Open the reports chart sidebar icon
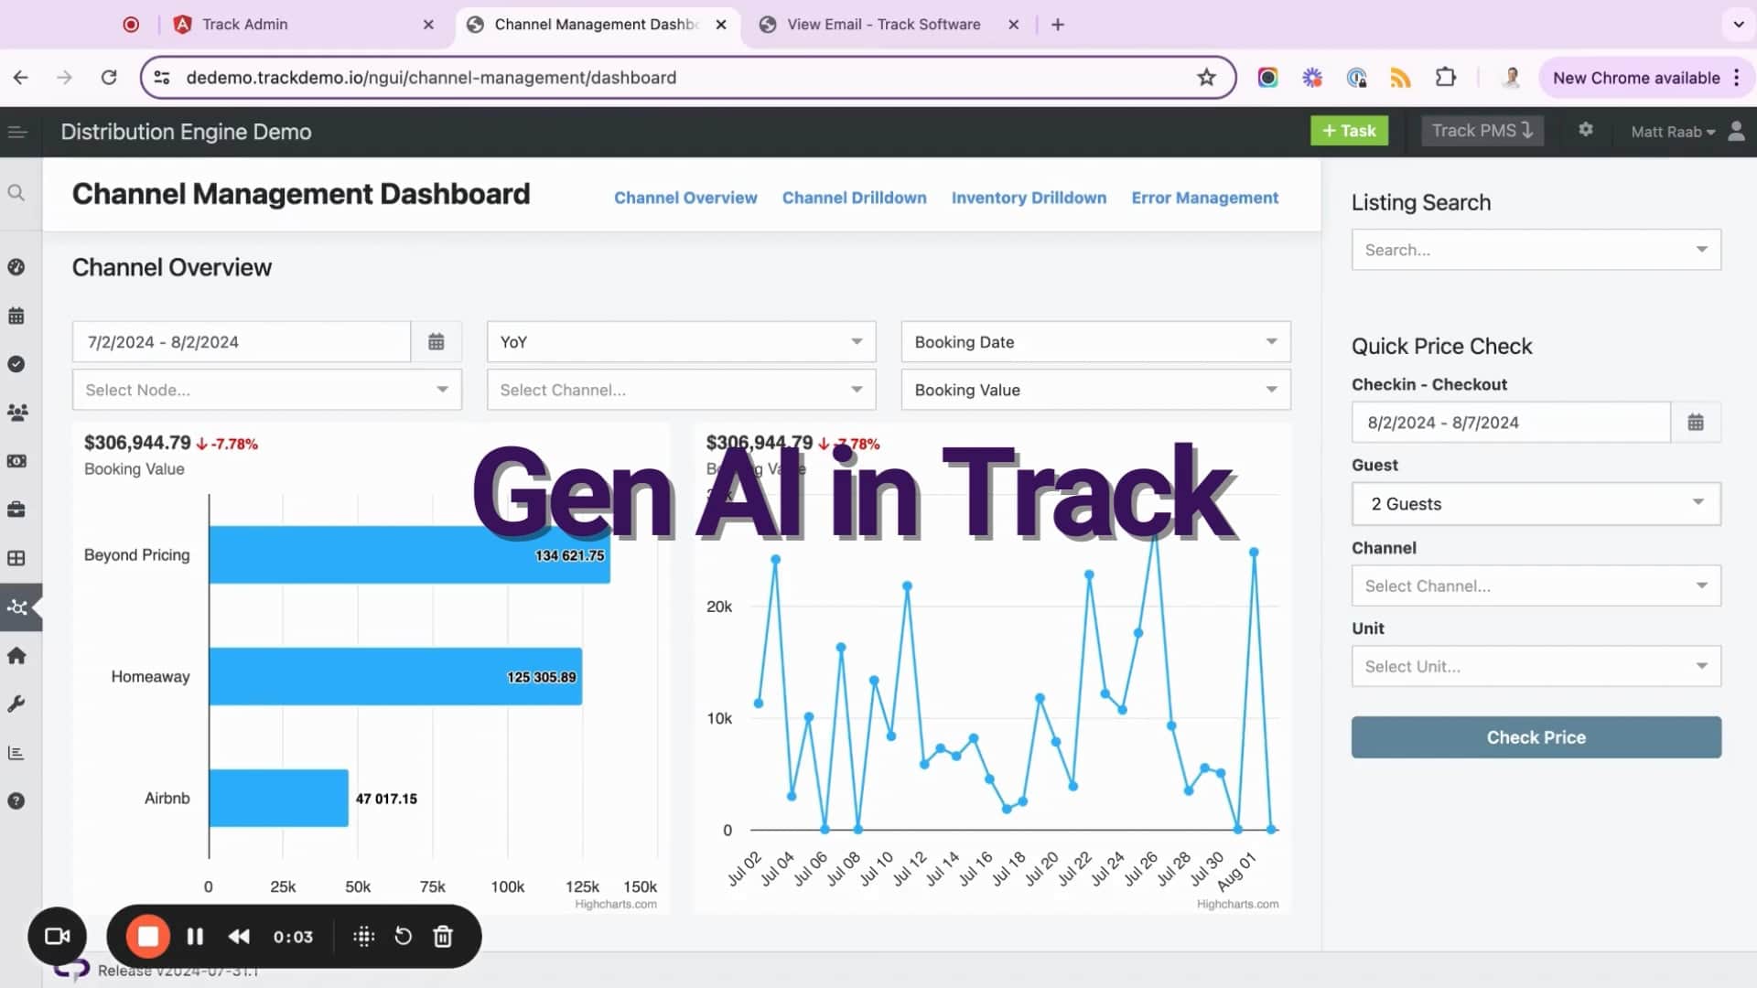The height and width of the screenshot is (988, 1757). (16, 753)
